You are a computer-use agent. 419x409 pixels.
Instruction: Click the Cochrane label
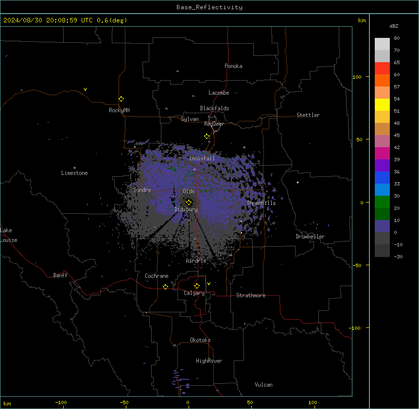157,276
